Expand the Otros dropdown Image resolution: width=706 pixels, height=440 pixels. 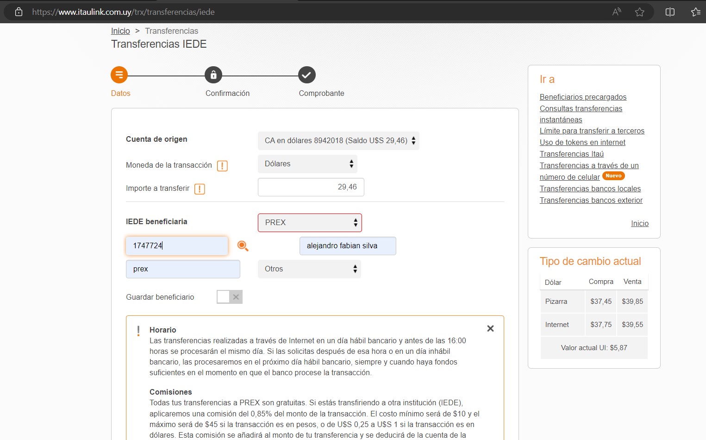(309, 269)
